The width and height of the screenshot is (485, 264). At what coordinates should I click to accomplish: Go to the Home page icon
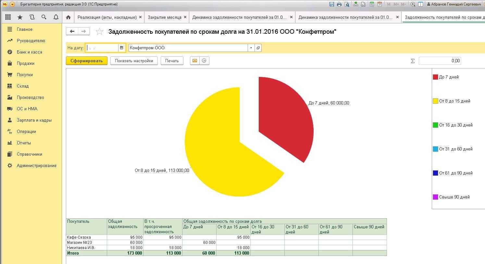coord(68,17)
